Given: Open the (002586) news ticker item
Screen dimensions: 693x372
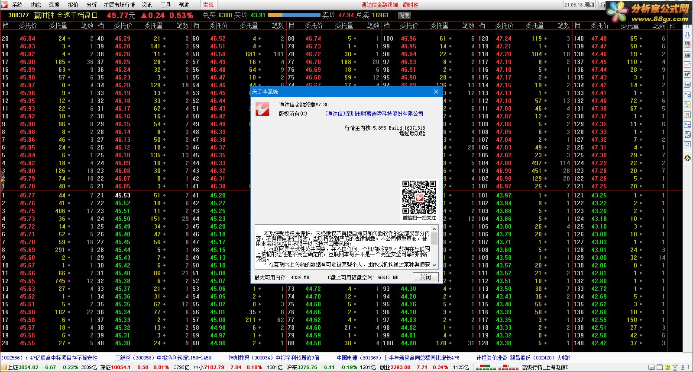Looking at the screenshot, I should tap(49, 358).
